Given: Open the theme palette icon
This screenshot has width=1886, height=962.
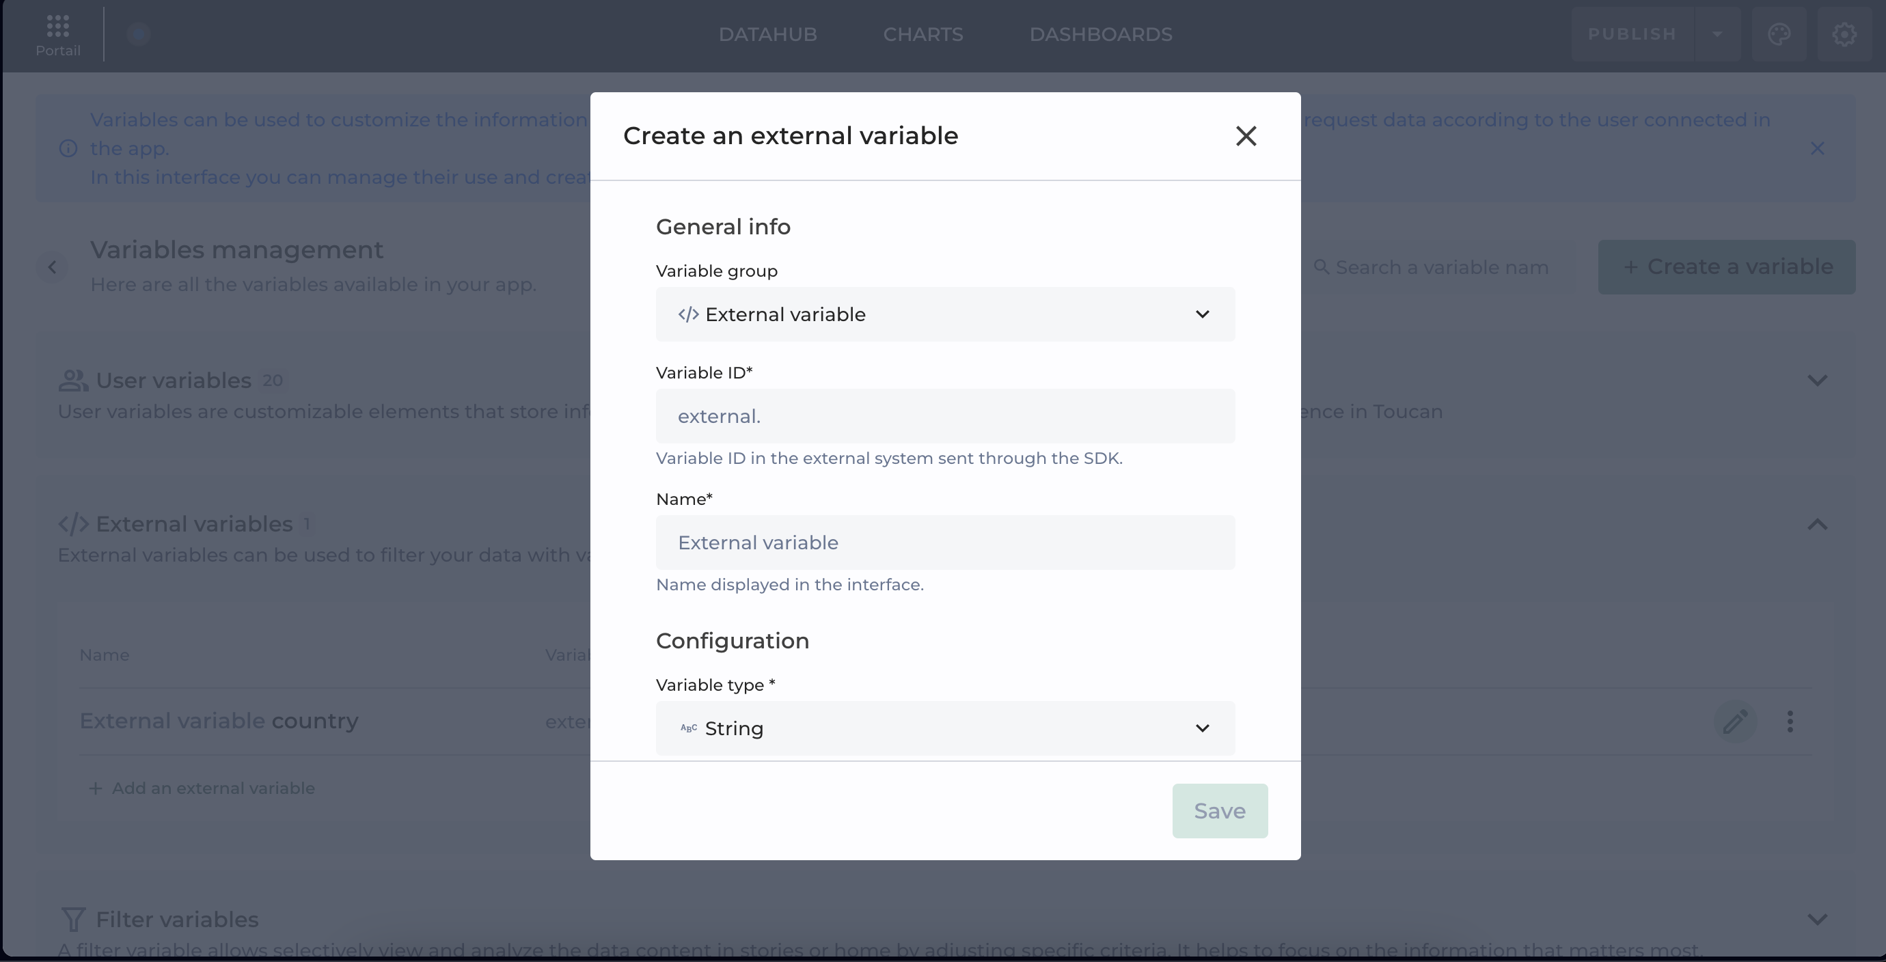Looking at the screenshot, I should click(x=1778, y=34).
